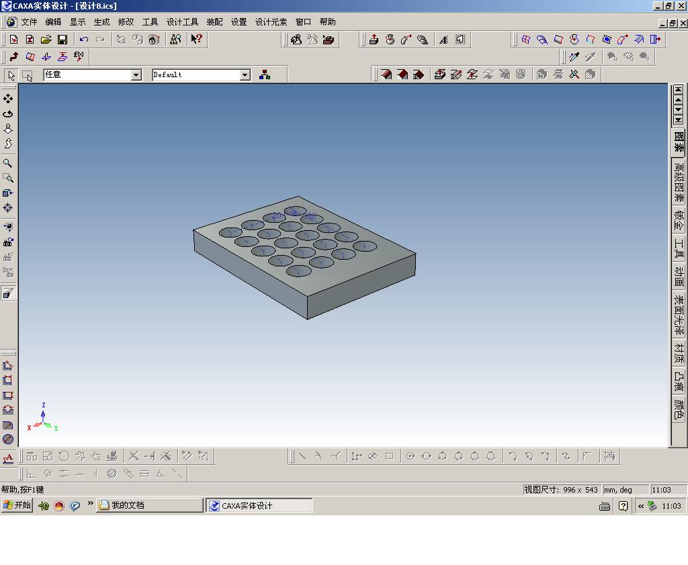Open the 编辑 menu
The width and height of the screenshot is (688, 565).
point(53,22)
